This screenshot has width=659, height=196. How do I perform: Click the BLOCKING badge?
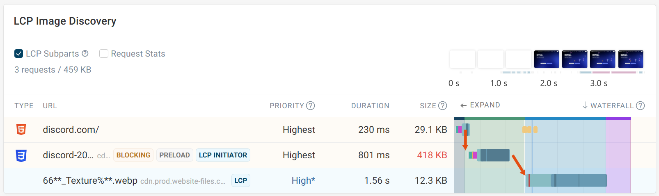pyautogui.click(x=133, y=155)
